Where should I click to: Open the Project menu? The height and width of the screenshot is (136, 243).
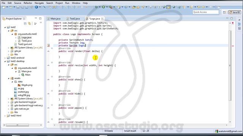[x=59, y=3]
